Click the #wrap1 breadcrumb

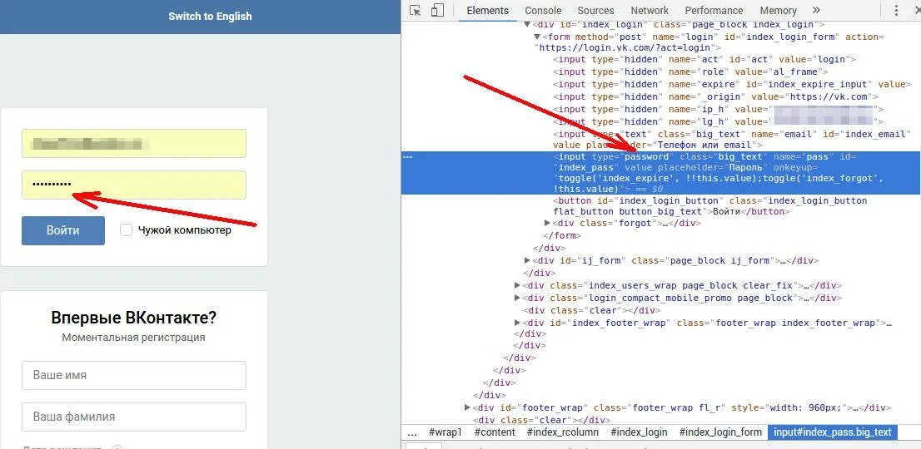click(446, 432)
